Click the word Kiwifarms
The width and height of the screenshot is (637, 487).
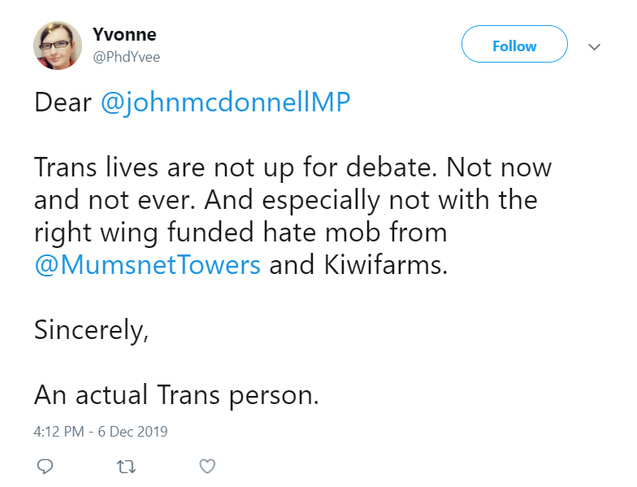click(x=385, y=265)
